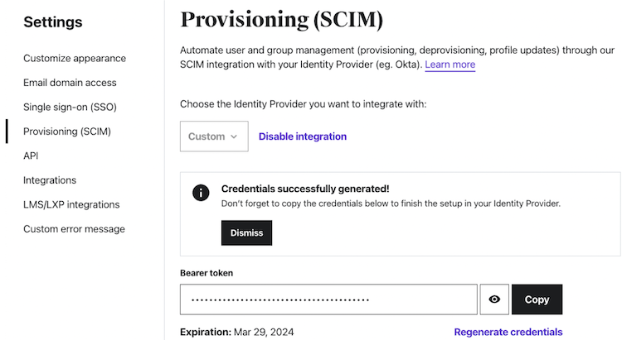This screenshot has width=622, height=340.
Task: Open API settings page
Action: 31,156
